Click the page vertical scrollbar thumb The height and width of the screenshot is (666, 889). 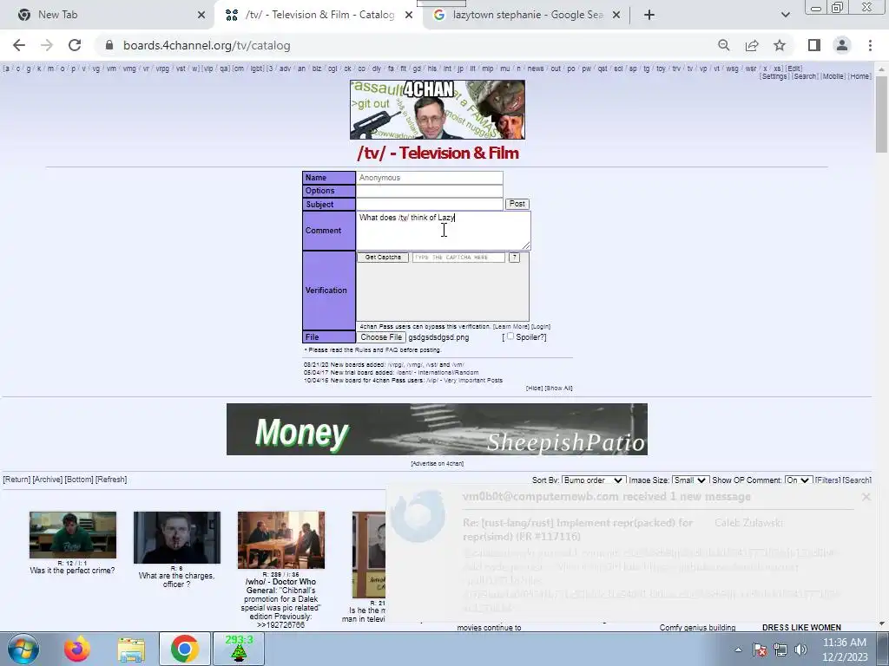882,114
